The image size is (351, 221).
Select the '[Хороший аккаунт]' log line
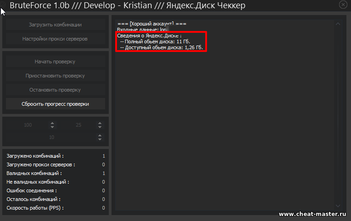[152, 24]
